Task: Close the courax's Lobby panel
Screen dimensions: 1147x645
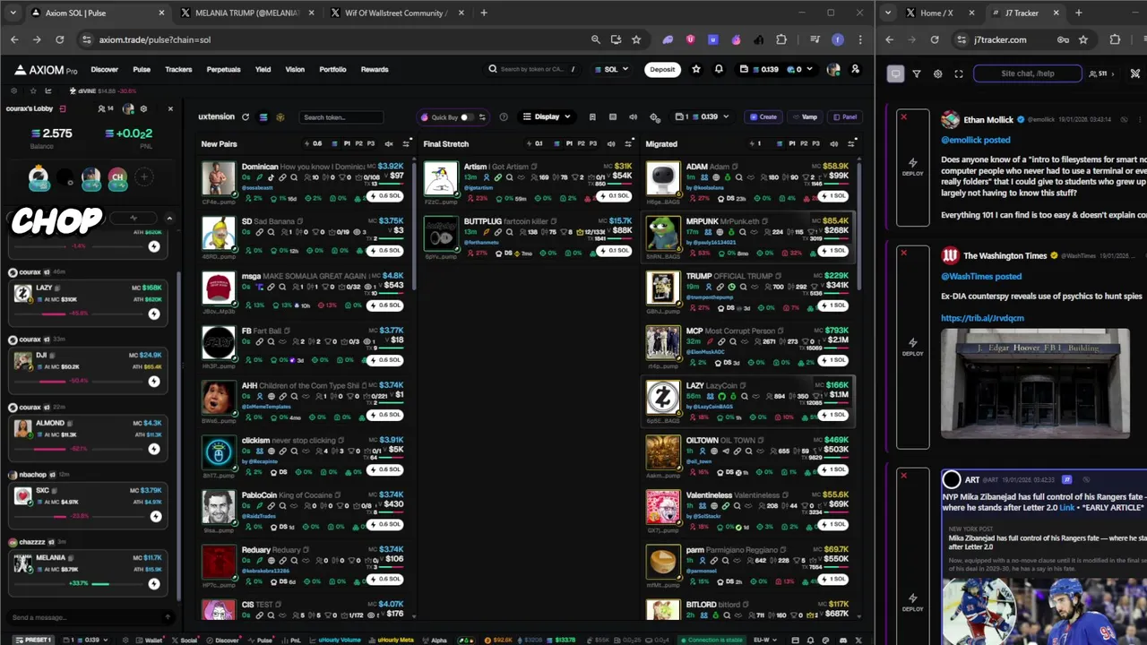Action: pos(169,108)
